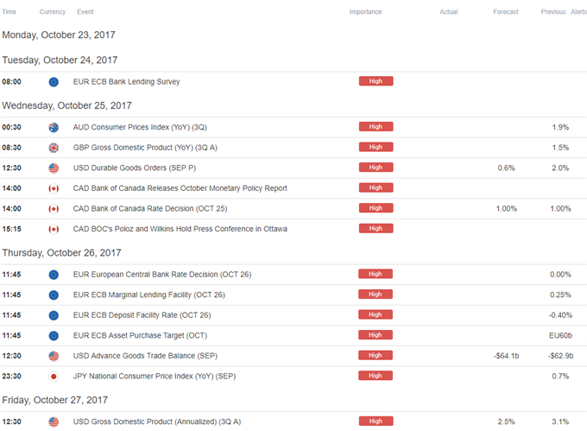The image size is (587, 431).
Task: Click the High badge for ECB Marginal Lending Facility
Action: tap(376, 295)
